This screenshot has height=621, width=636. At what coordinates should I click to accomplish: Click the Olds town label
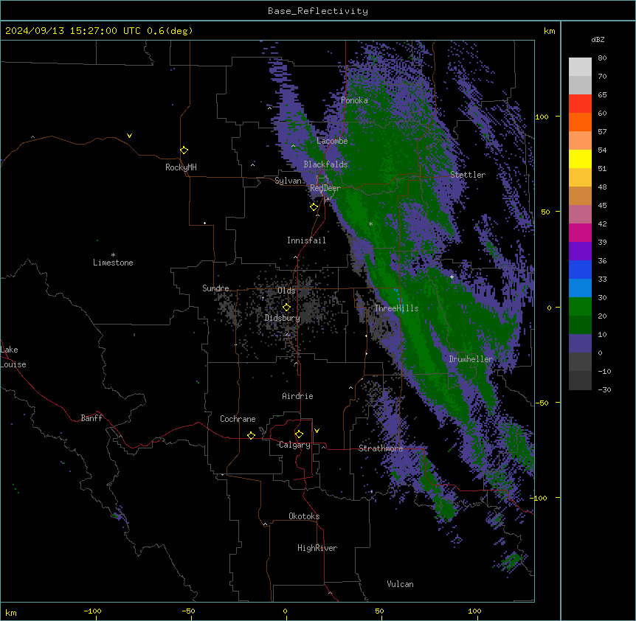click(x=286, y=291)
